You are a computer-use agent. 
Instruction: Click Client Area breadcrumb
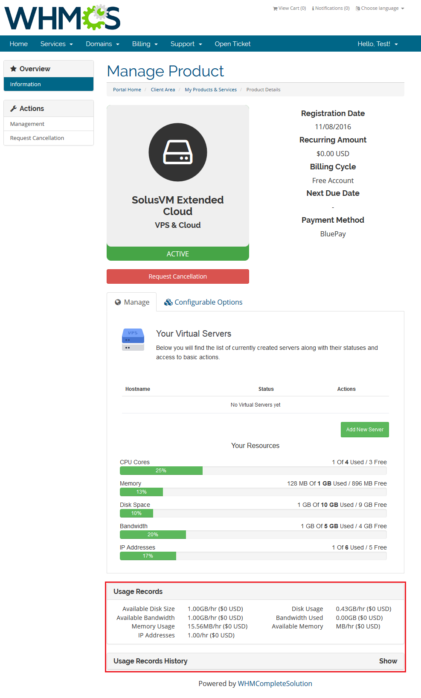pyautogui.click(x=163, y=90)
